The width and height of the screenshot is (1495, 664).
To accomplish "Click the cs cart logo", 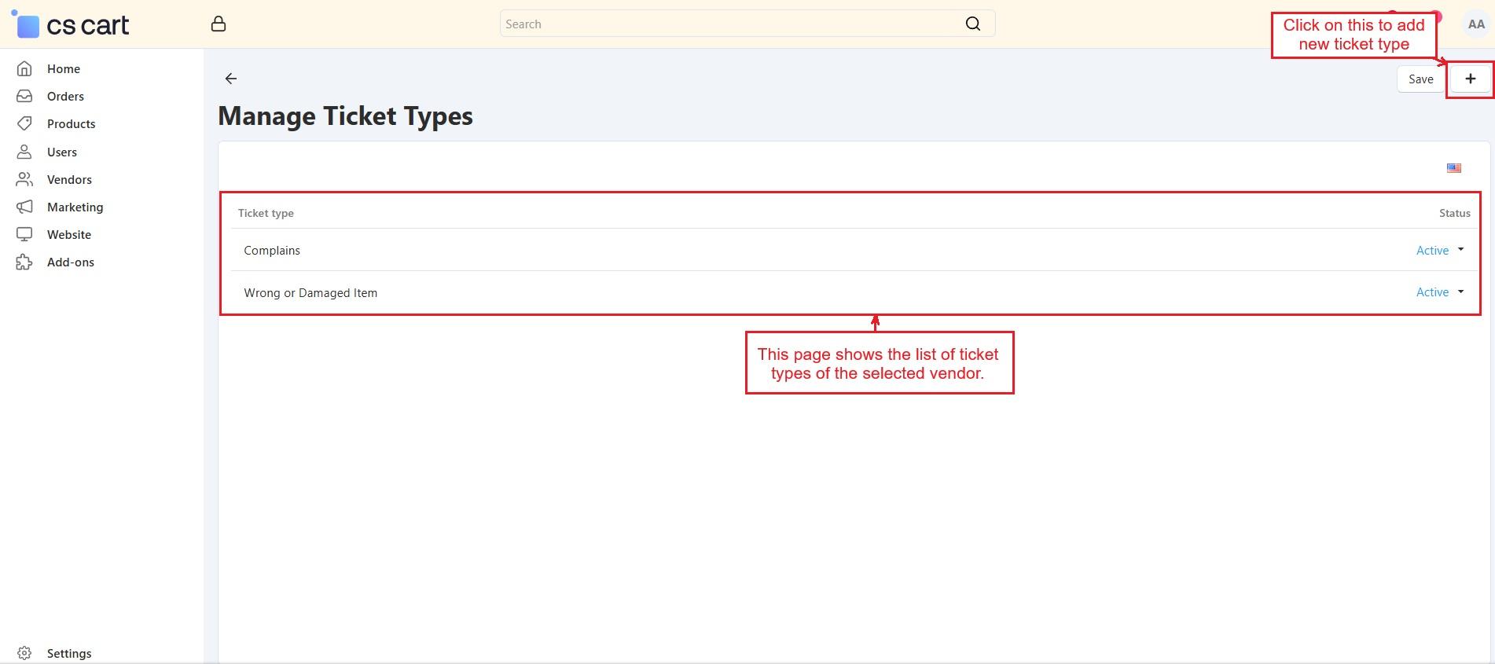I will [72, 25].
